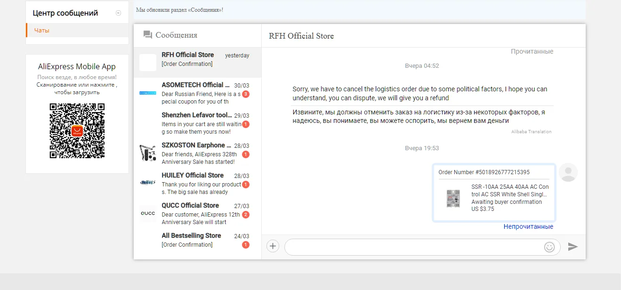Open SZKOSTON Earphone conversation
The height and width of the screenshot is (290, 621).
(197, 153)
